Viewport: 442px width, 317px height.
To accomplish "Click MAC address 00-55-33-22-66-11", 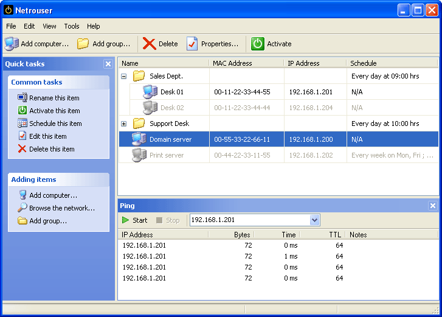I will [242, 139].
